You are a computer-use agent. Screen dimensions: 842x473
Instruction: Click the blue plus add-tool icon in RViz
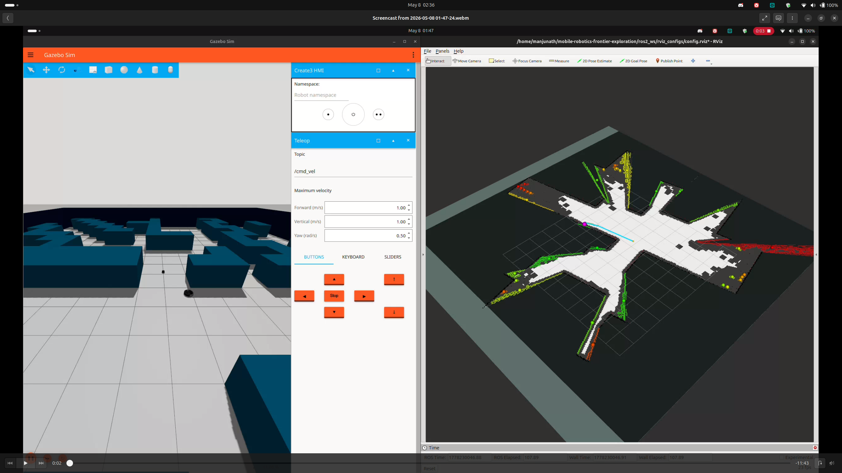tap(693, 61)
